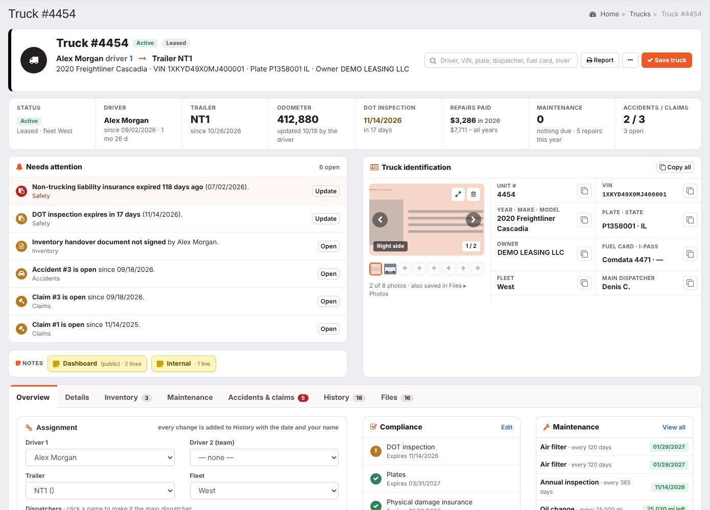This screenshot has height=510, width=710.
Task: Add a photo in the first empty slot
Action: coord(405,268)
